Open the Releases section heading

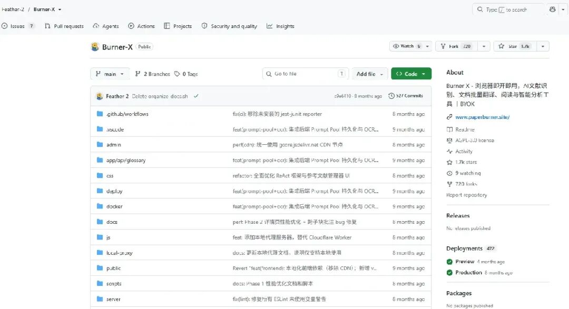click(458, 215)
